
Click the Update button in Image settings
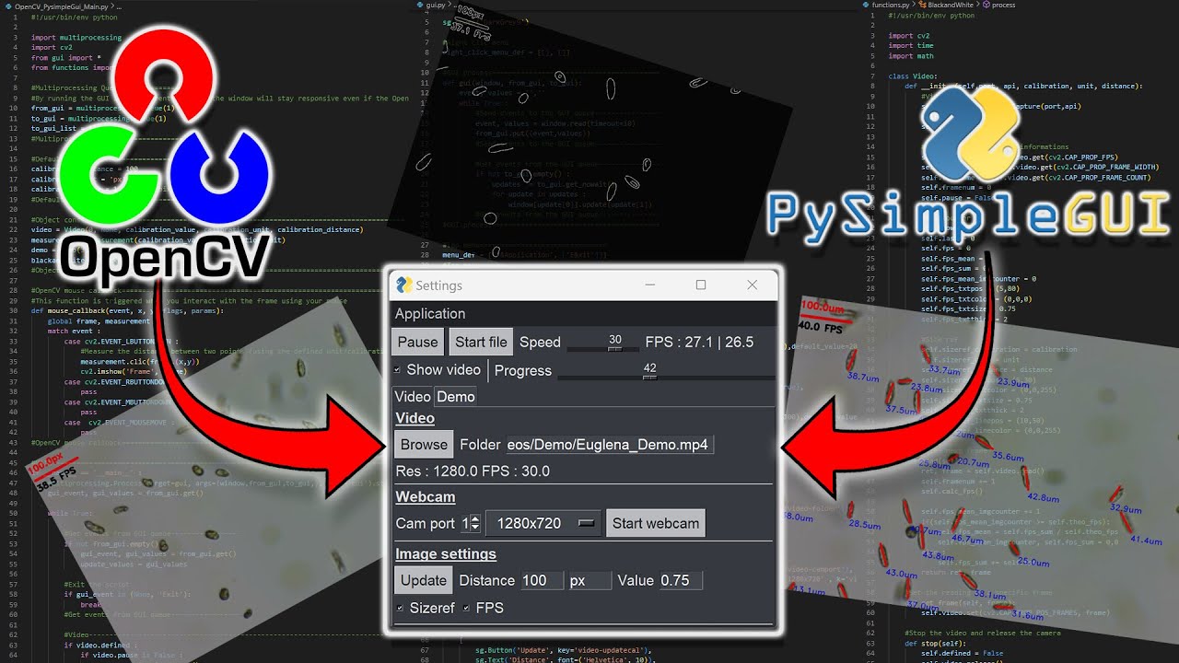tap(424, 580)
